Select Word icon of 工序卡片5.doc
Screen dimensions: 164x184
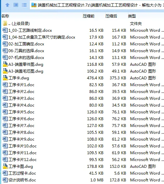tap(5, 112)
